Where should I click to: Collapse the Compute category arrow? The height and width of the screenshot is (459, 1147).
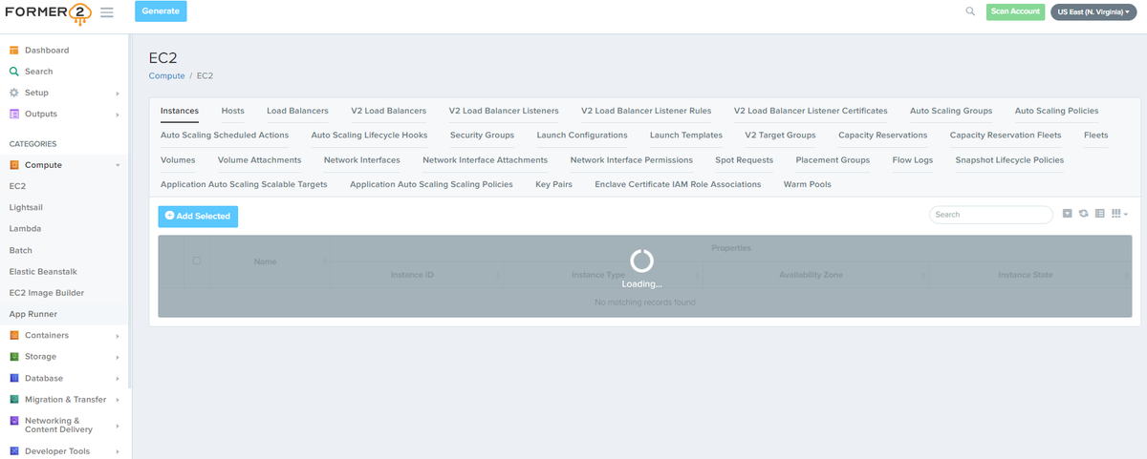(117, 165)
